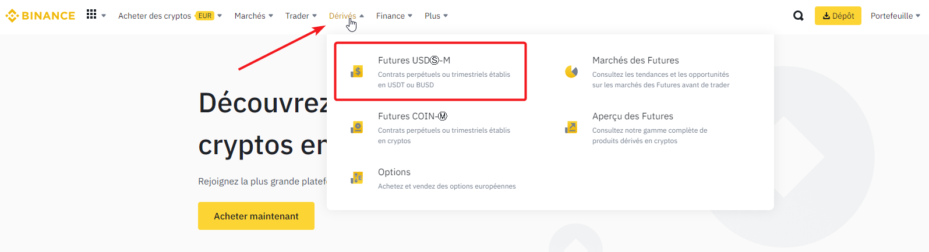Expand the Trader dropdown menu
Image resolution: width=929 pixels, height=252 pixels.
[301, 16]
